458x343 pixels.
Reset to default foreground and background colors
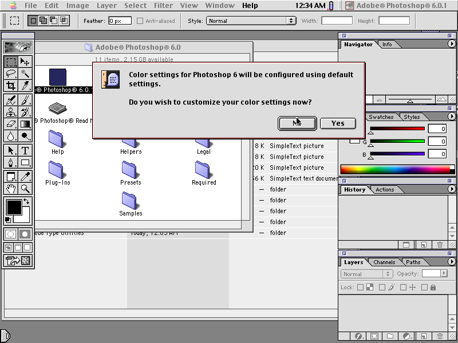click(x=8, y=220)
